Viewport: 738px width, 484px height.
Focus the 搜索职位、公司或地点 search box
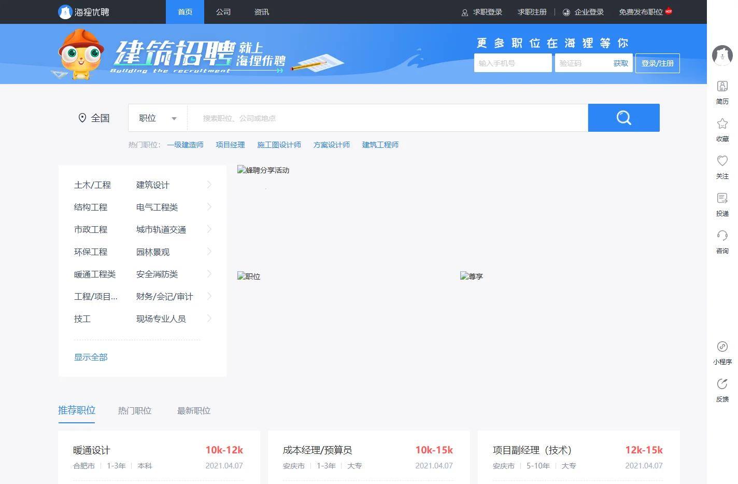coord(388,118)
